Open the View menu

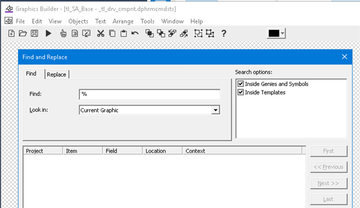pos(55,21)
